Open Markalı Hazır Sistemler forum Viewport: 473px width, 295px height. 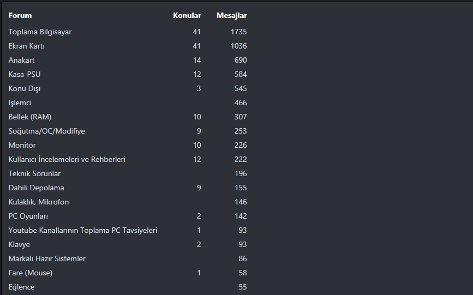tap(47, 259)
